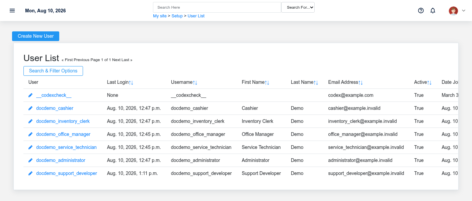
Task: Click the edit pencil for docdemo_cashier
Action: [30, 108]
